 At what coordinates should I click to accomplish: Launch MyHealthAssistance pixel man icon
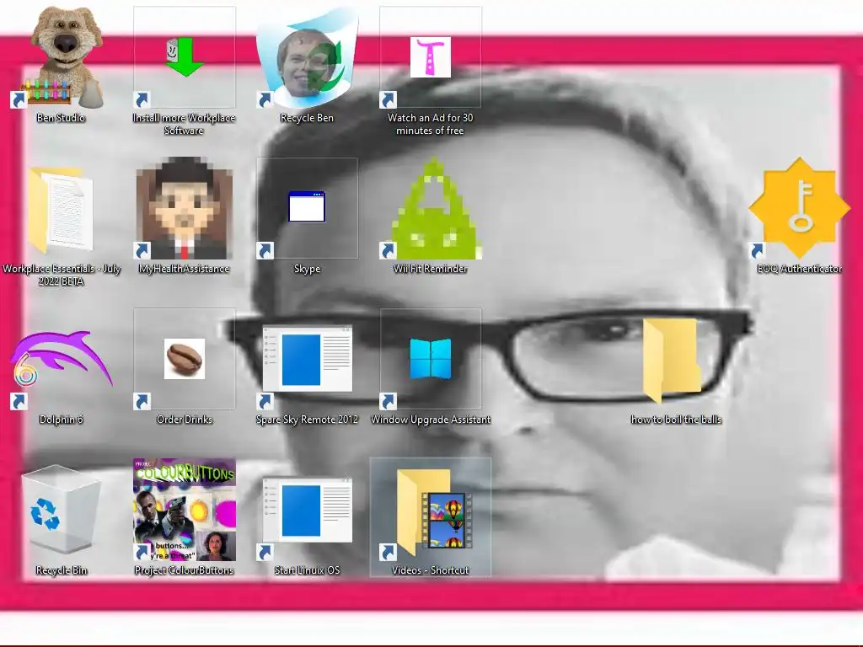(185, 208)
